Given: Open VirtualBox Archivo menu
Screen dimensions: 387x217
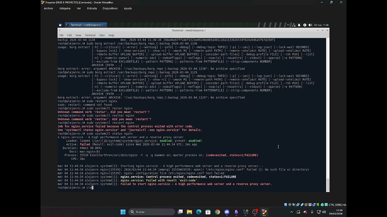Looking at the screenshot, I should (48, 8).
